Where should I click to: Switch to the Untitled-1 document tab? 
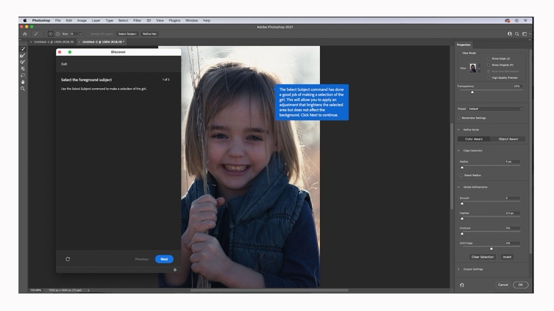pyautogui.click(x=52, y=41)
